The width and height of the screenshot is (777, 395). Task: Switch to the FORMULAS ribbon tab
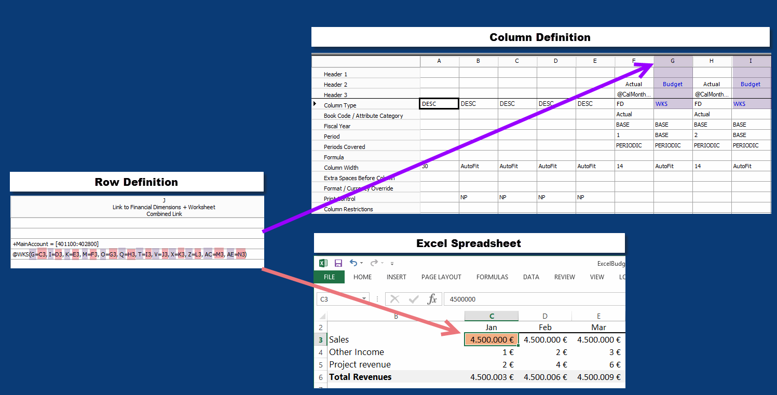492,277
